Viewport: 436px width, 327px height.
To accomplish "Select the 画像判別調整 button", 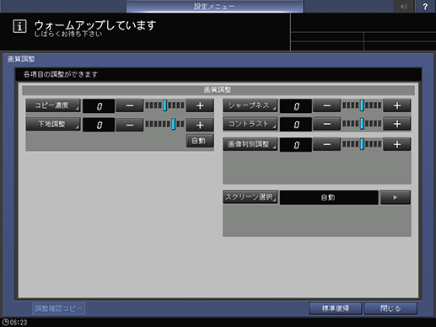I will pos(250,144).
